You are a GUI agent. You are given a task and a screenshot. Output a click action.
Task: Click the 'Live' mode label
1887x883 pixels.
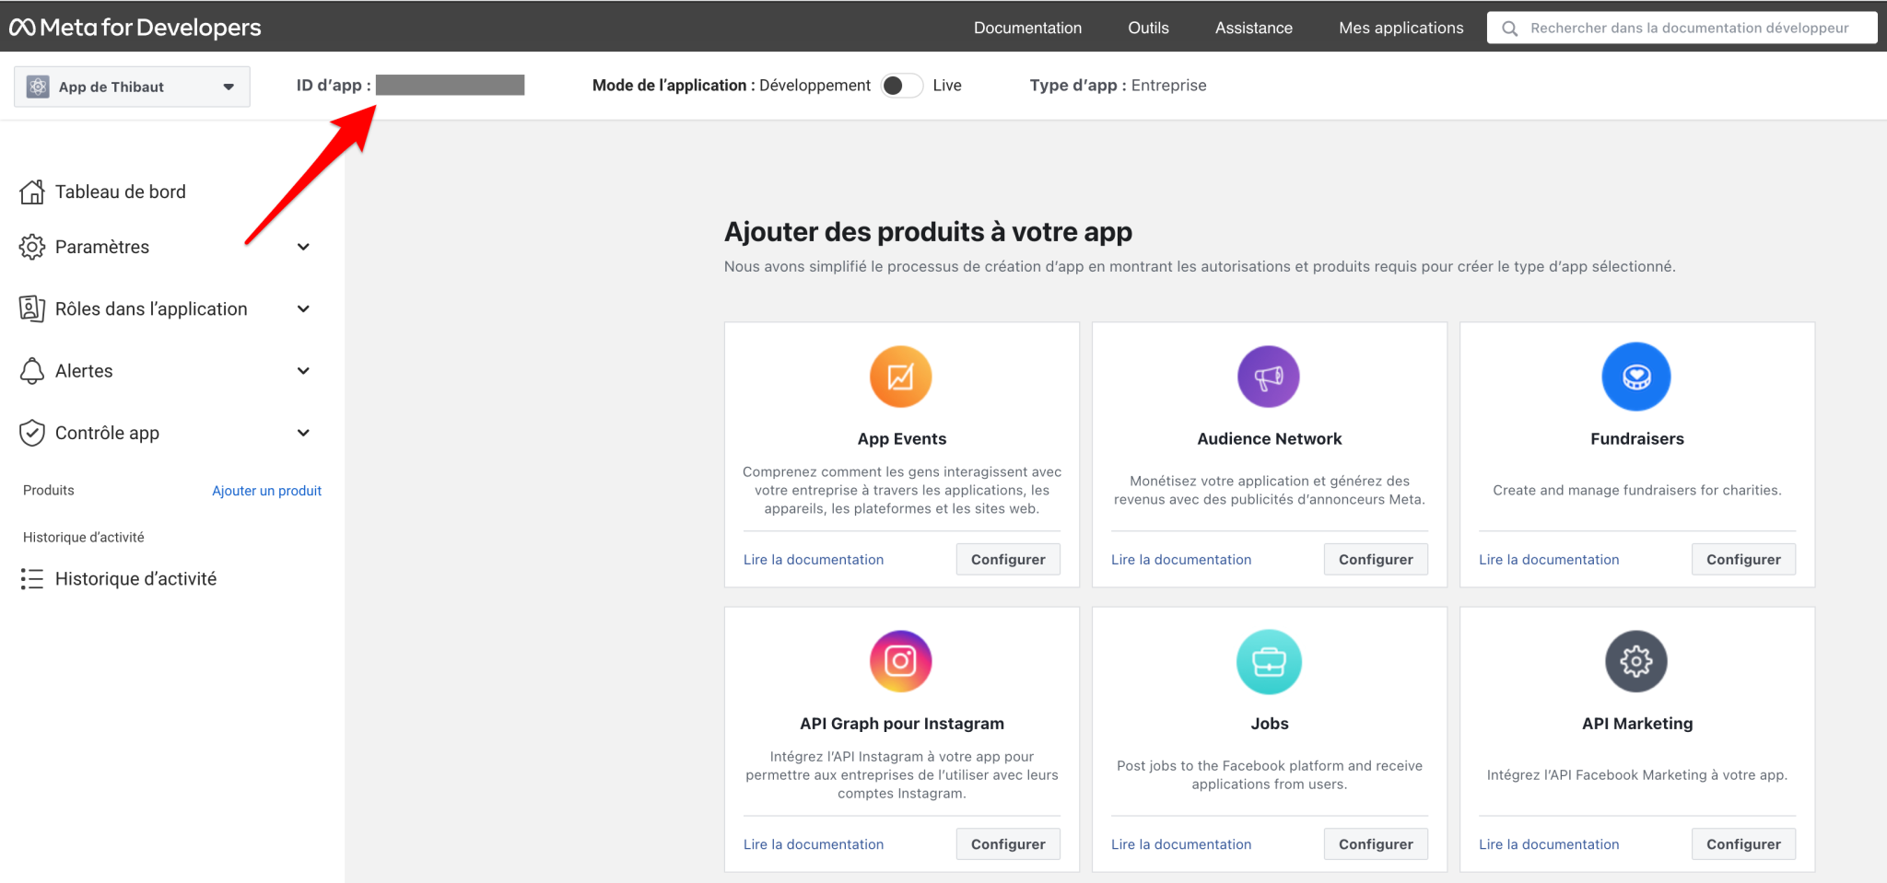pyautogui.click(x=947, y=86)
